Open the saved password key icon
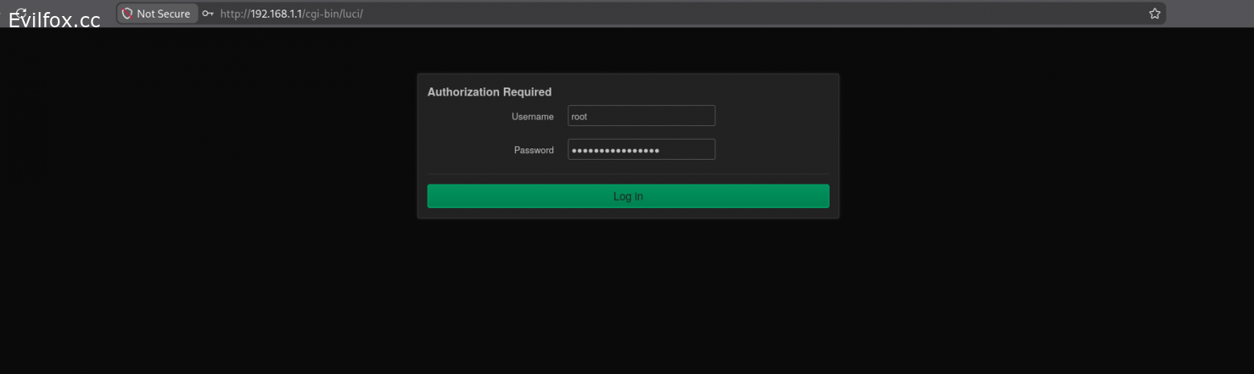 click(207, 14)
